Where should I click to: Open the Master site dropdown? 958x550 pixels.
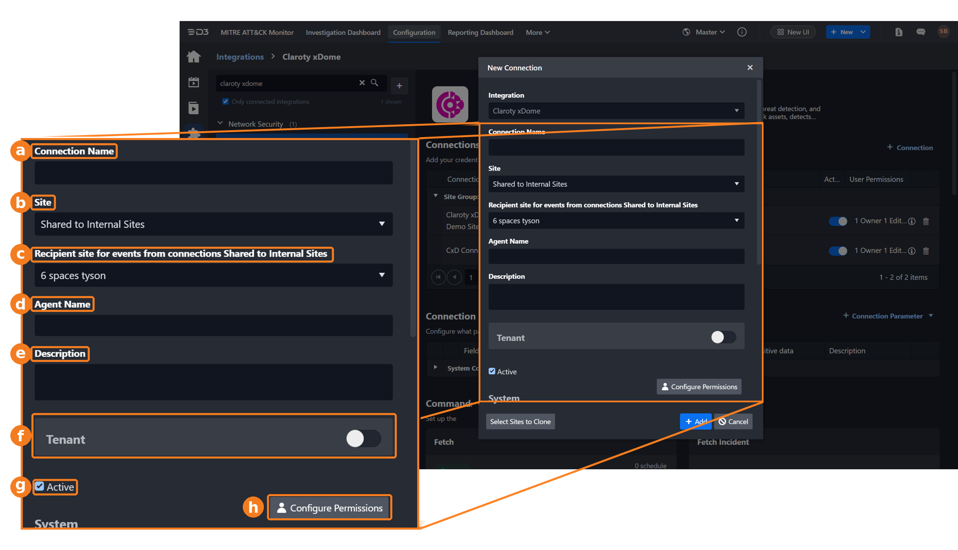coord(711,32)
